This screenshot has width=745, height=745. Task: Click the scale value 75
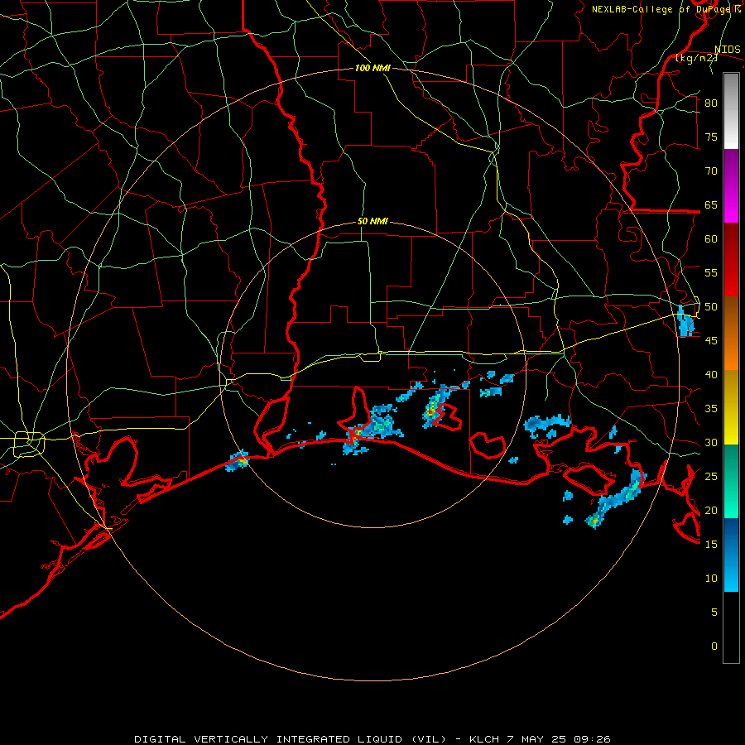[x=711, y=137]
